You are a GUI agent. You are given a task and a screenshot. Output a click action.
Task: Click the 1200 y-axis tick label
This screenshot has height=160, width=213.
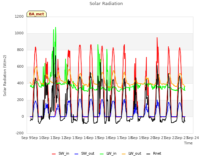coord(19,16)
